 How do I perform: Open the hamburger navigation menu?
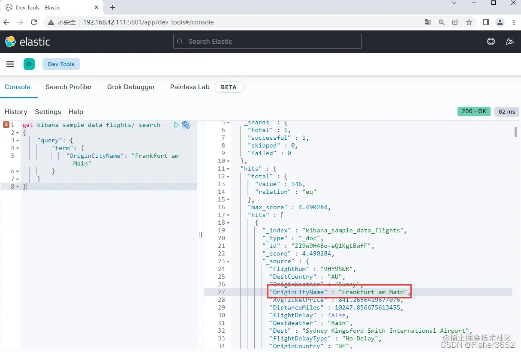[10, 64]
